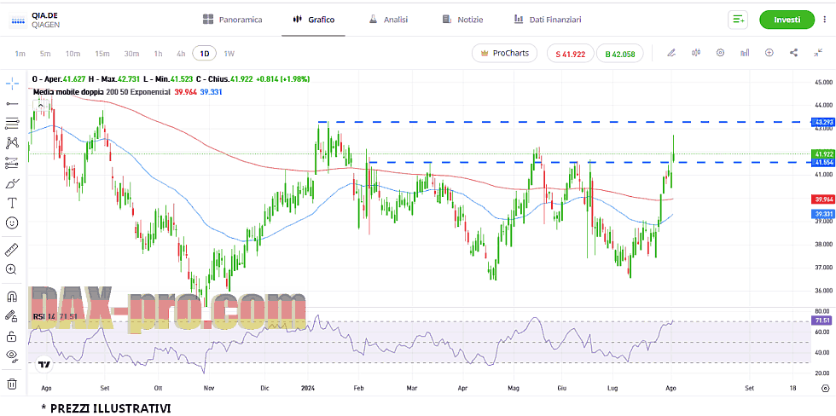The image size is (836, 416).
Task: Open axis settings gear at bottom right
Action: pos(826,389)
